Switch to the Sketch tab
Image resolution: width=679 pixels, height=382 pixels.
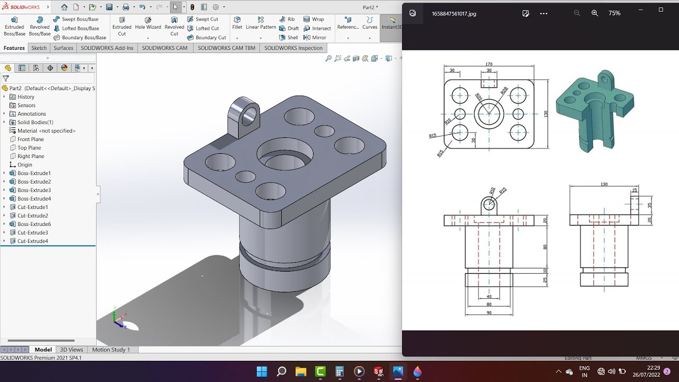39,48
